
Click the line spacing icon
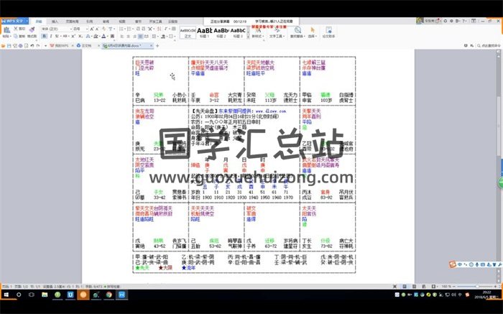tap(154, 36)
